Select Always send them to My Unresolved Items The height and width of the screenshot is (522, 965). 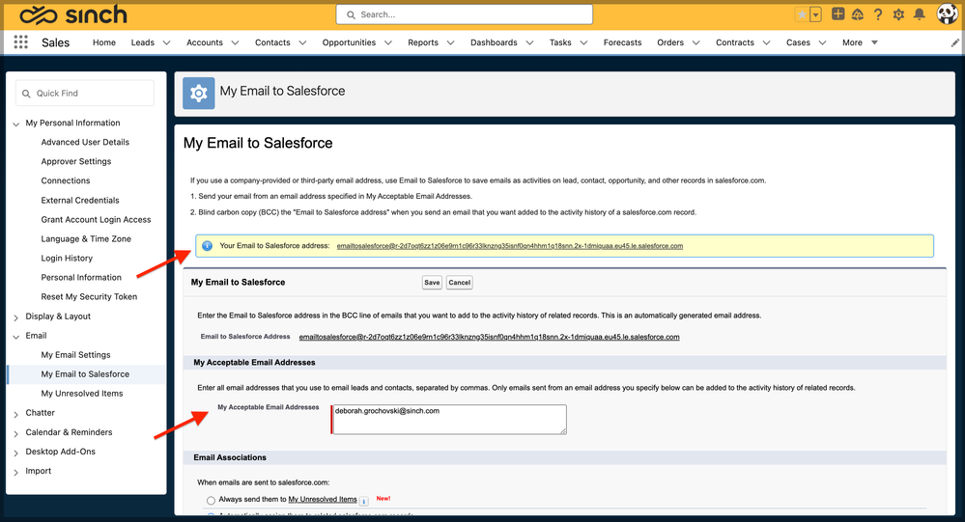point(212,501)
